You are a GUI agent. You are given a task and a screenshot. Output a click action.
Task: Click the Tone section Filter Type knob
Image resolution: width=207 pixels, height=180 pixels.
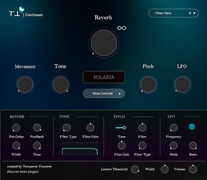coord(67,128)
